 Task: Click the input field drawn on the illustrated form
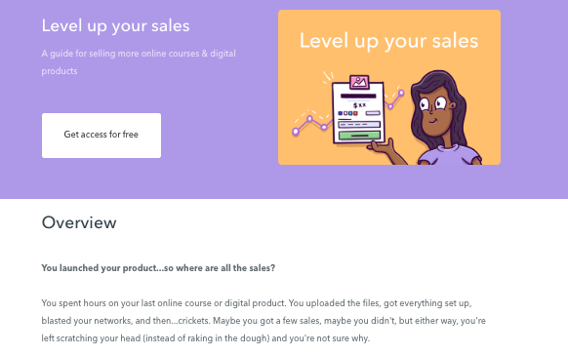[359, 125]
